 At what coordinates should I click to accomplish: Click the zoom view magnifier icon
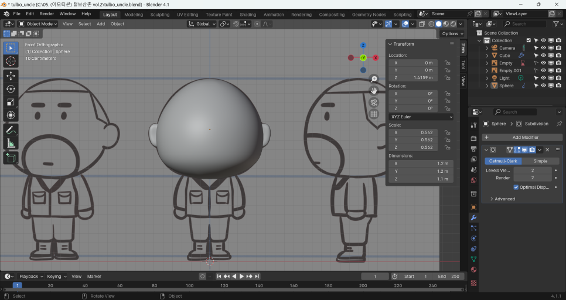coord(374,79)
